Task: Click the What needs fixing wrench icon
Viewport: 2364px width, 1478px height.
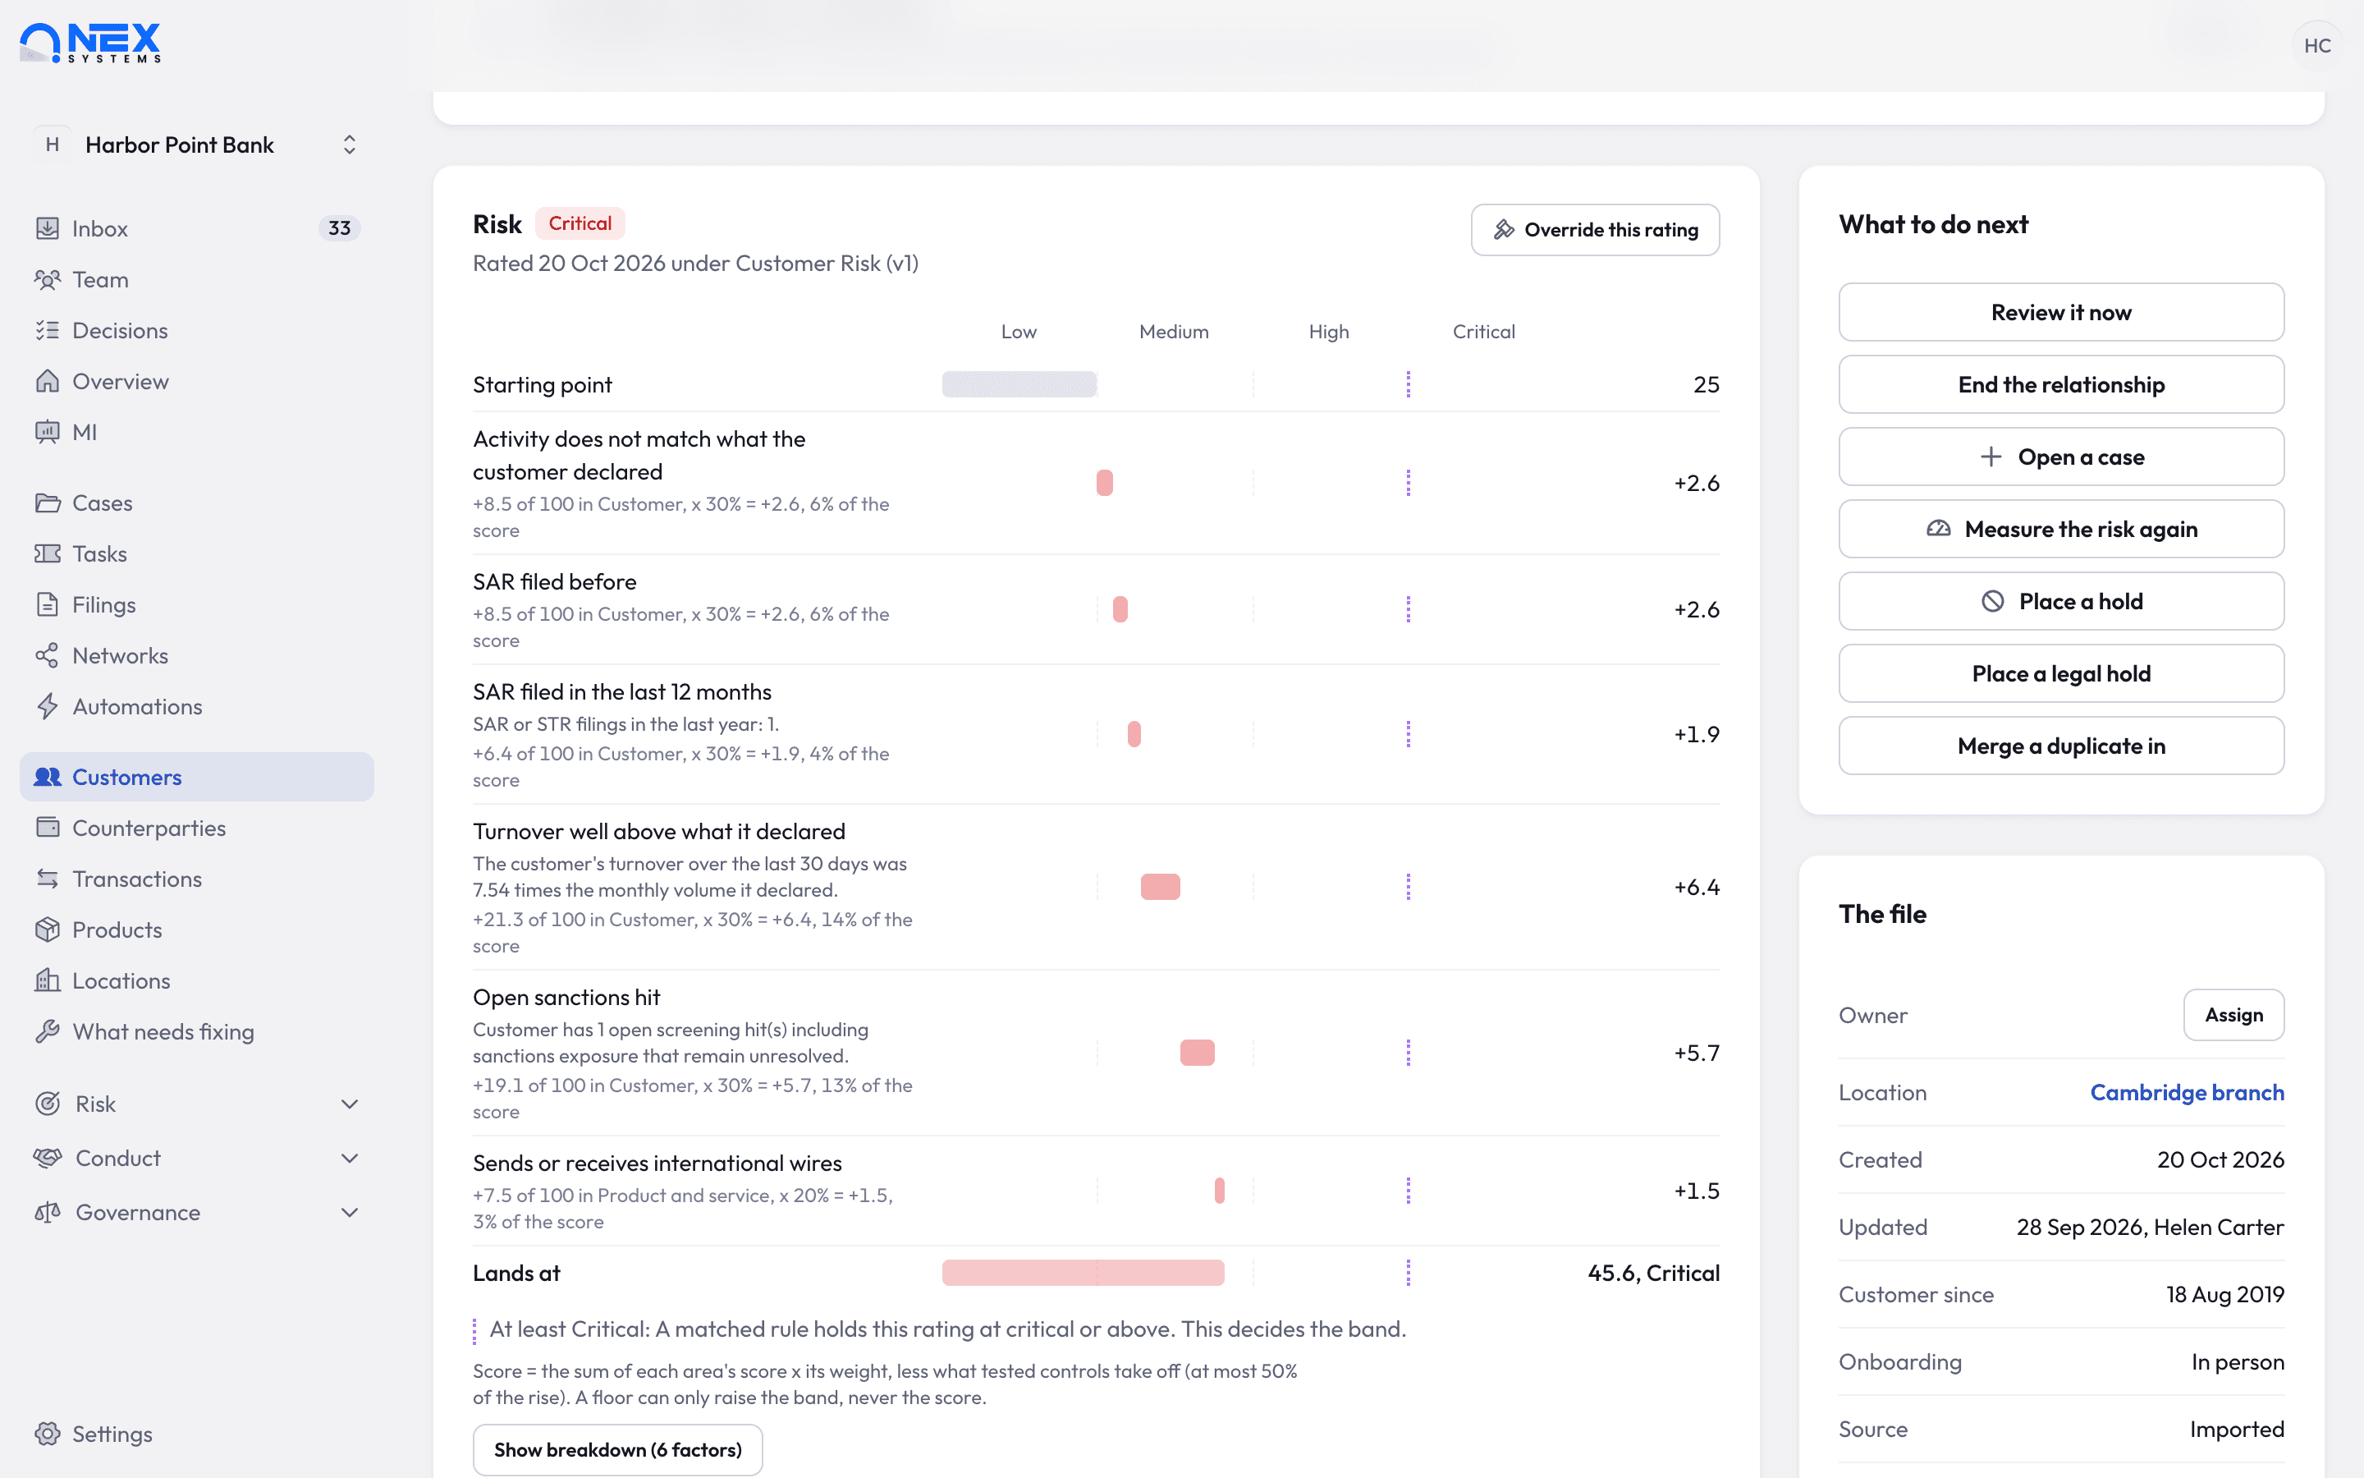Action: [x=47, y=1031]
